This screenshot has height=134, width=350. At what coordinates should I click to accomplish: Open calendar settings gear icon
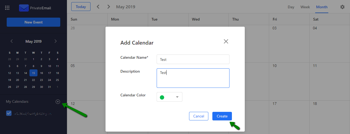[x=342, y=7]
